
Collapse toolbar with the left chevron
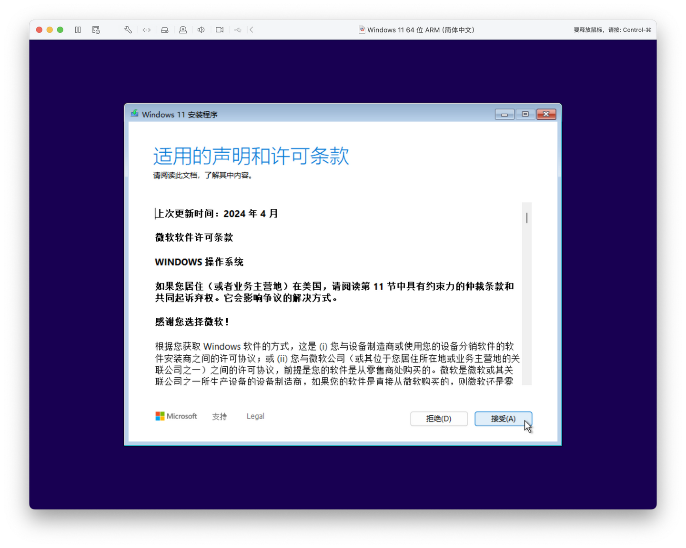pyautogui.click(x=252, y=30)
